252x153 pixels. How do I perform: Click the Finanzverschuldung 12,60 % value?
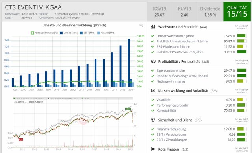coord(230,129)
